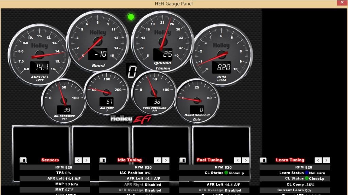Click the IAC Position 0% row
Image resolution: width=348 pixels, height=195 pixels.
tap(134, 173)
